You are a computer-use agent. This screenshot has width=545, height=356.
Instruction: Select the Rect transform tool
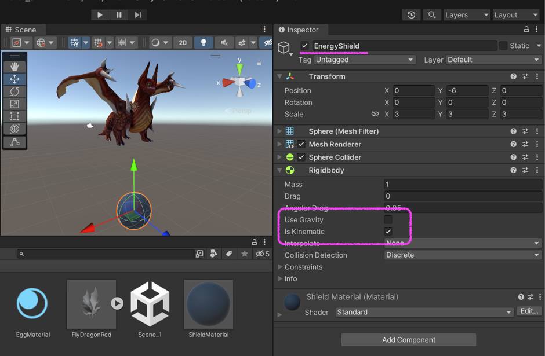[x=14, y=116]
